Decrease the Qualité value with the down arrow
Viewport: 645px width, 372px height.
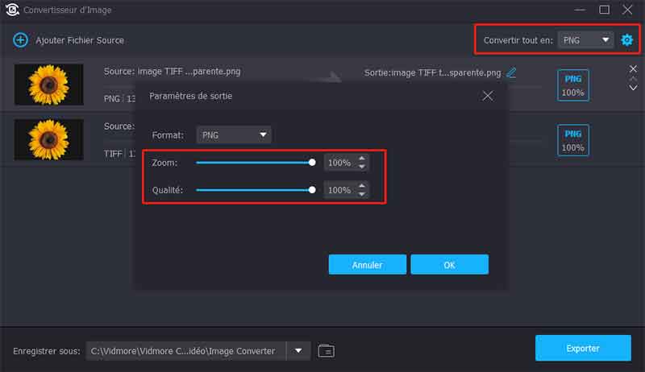362,194
